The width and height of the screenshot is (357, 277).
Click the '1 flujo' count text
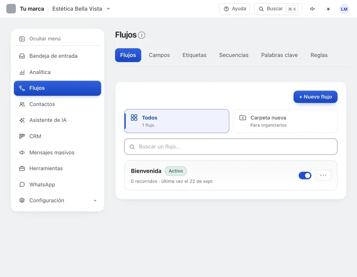tap(148, 125)
